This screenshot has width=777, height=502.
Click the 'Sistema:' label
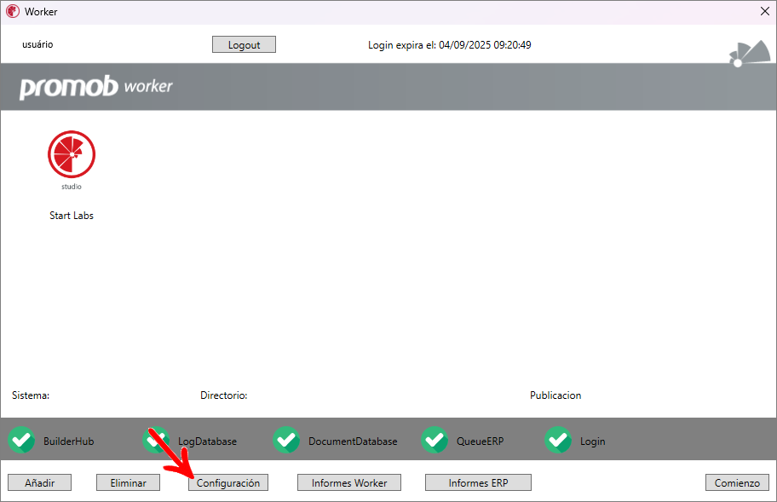point(31,395)
